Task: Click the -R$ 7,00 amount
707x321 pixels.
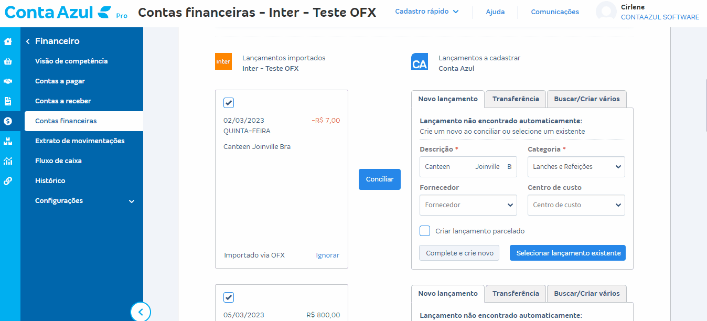Action: pos(326,121)
